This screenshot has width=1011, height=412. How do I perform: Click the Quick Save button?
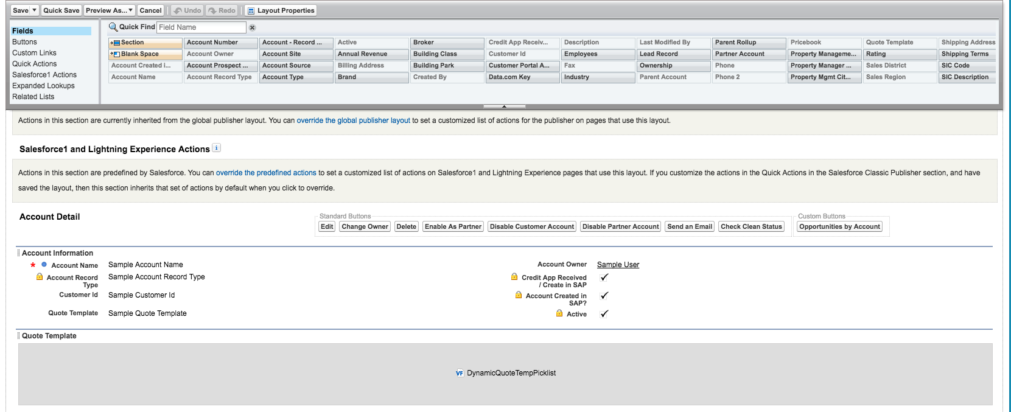click(61, 10)
